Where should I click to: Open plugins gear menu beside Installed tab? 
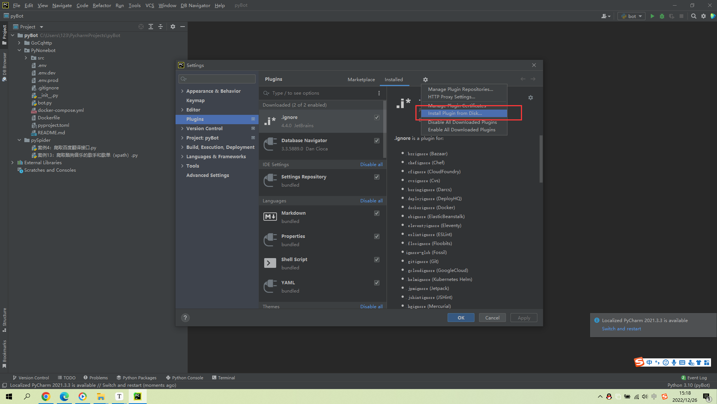click(425, 80)
